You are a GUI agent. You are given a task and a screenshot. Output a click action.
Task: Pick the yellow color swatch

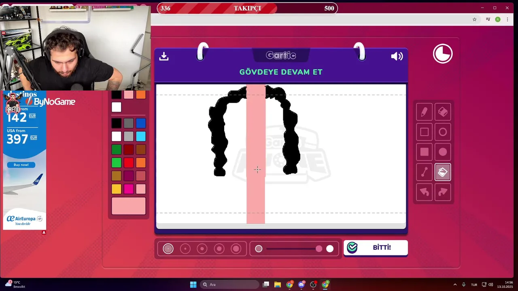[x=116, y=189]
